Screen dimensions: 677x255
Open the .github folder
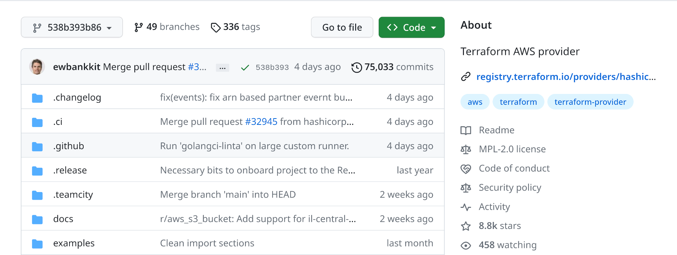(x=69, y=146)
